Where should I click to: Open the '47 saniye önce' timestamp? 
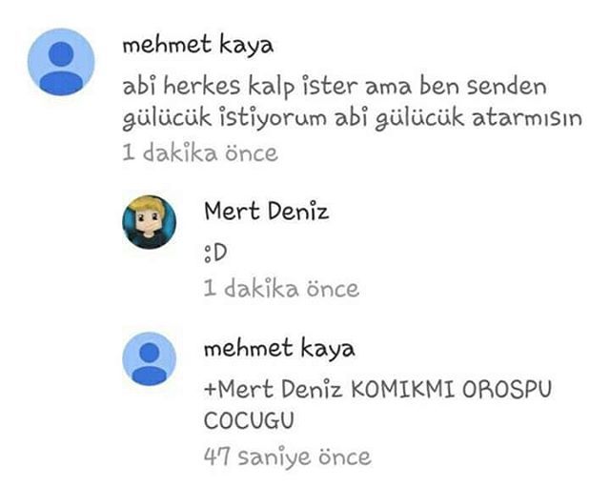coord(288,457)
